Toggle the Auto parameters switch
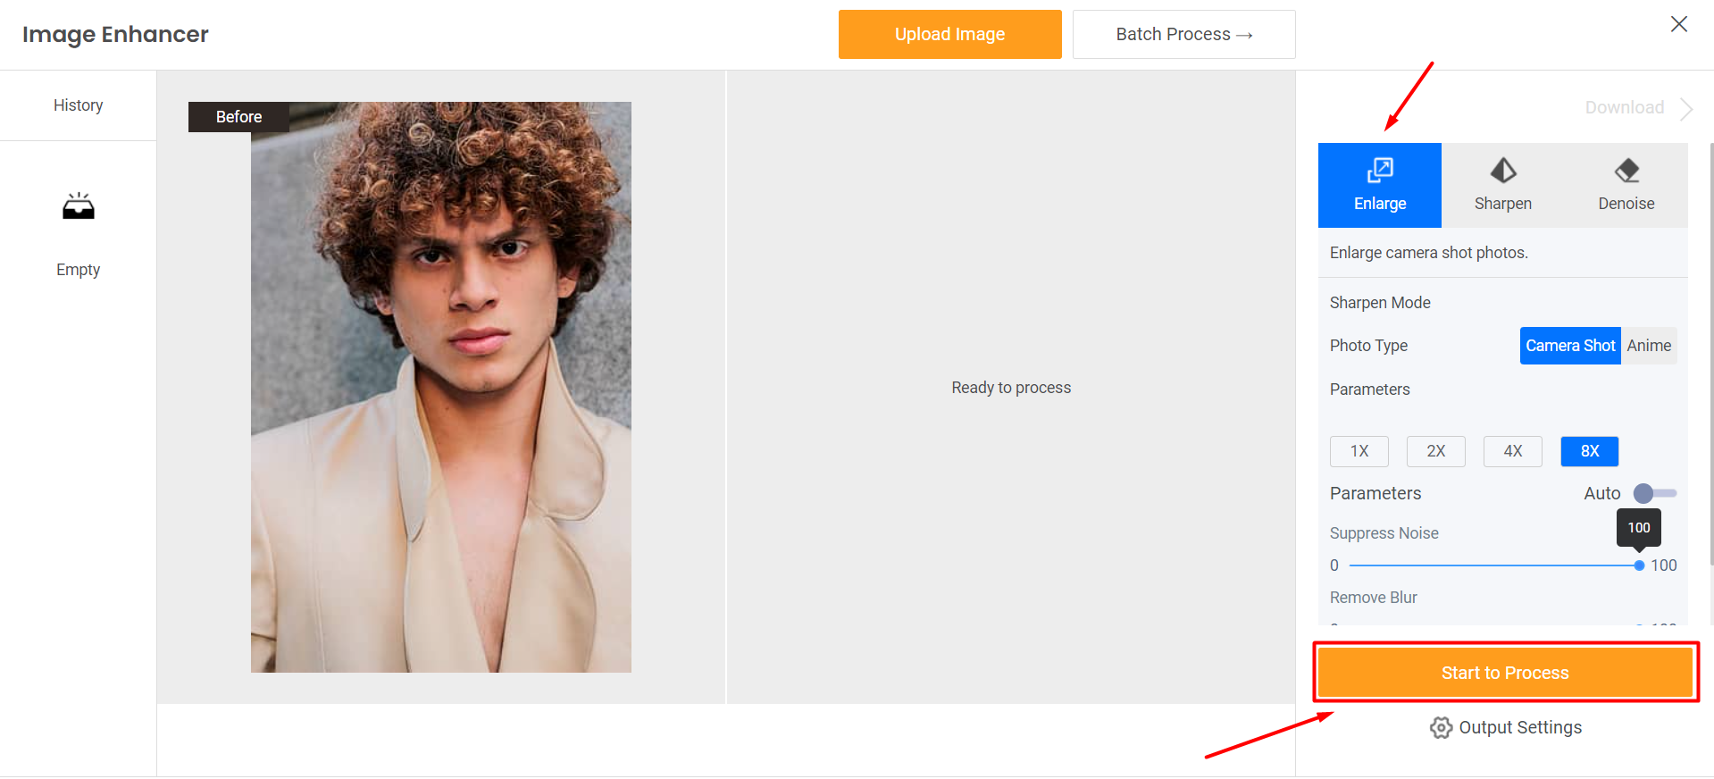Screen dimensions: 1714x779 [x=1653, y=493]
